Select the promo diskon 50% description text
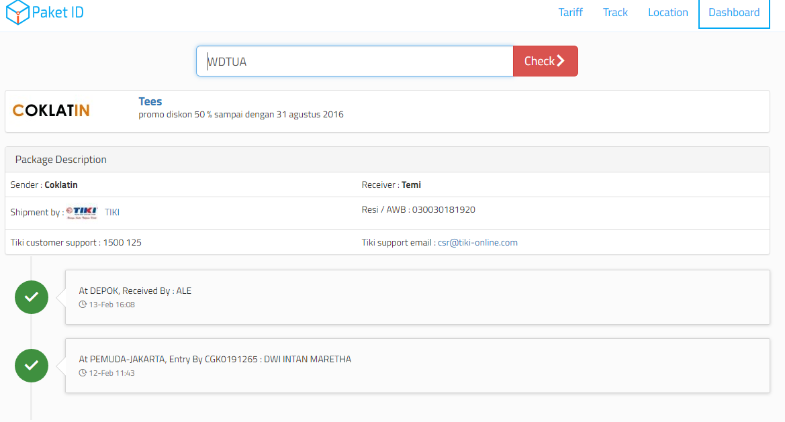This screenshot has height=422, width=785. (241, 115)
